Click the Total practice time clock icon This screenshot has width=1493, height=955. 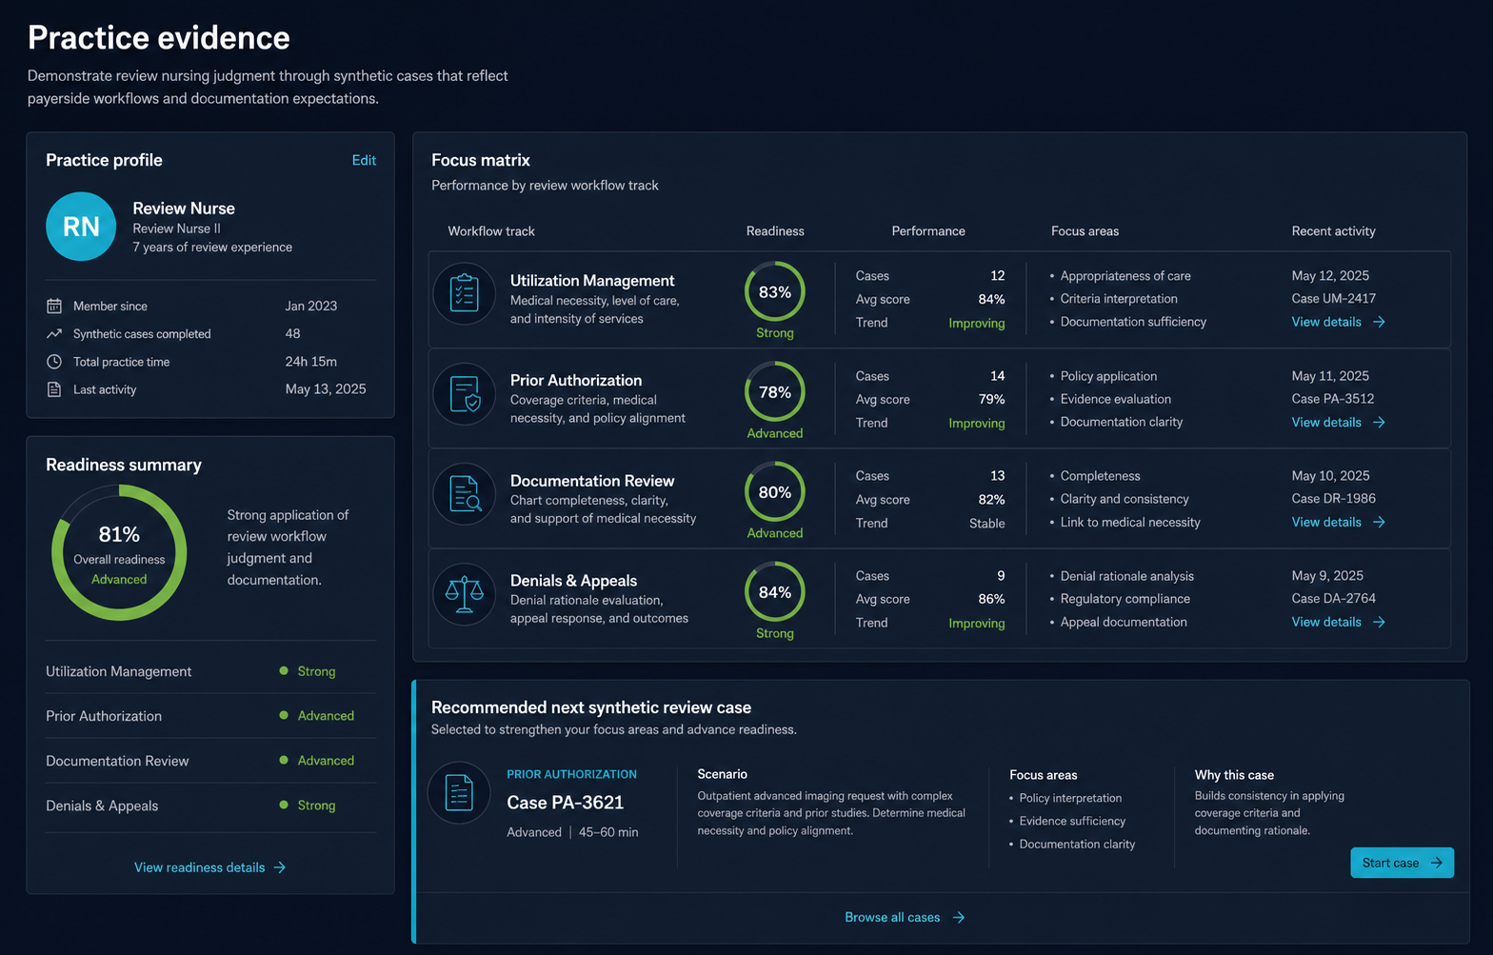click(54, 362)
